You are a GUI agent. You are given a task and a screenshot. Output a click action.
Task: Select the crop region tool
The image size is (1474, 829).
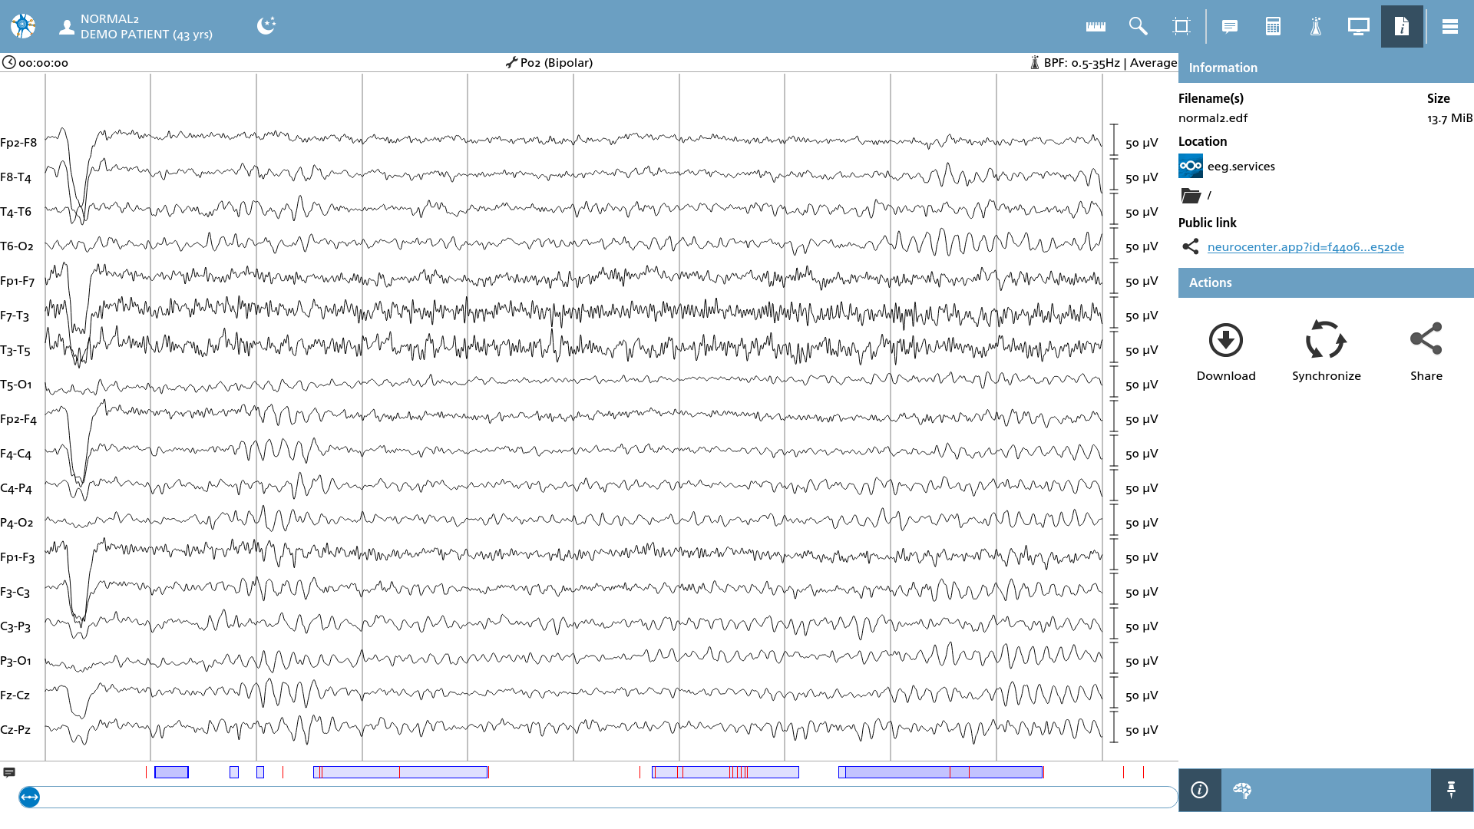(1182, 27)
